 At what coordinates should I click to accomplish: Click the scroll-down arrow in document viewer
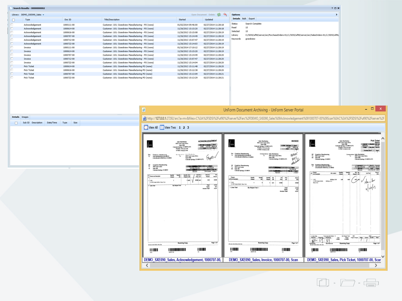click(383, 256)
